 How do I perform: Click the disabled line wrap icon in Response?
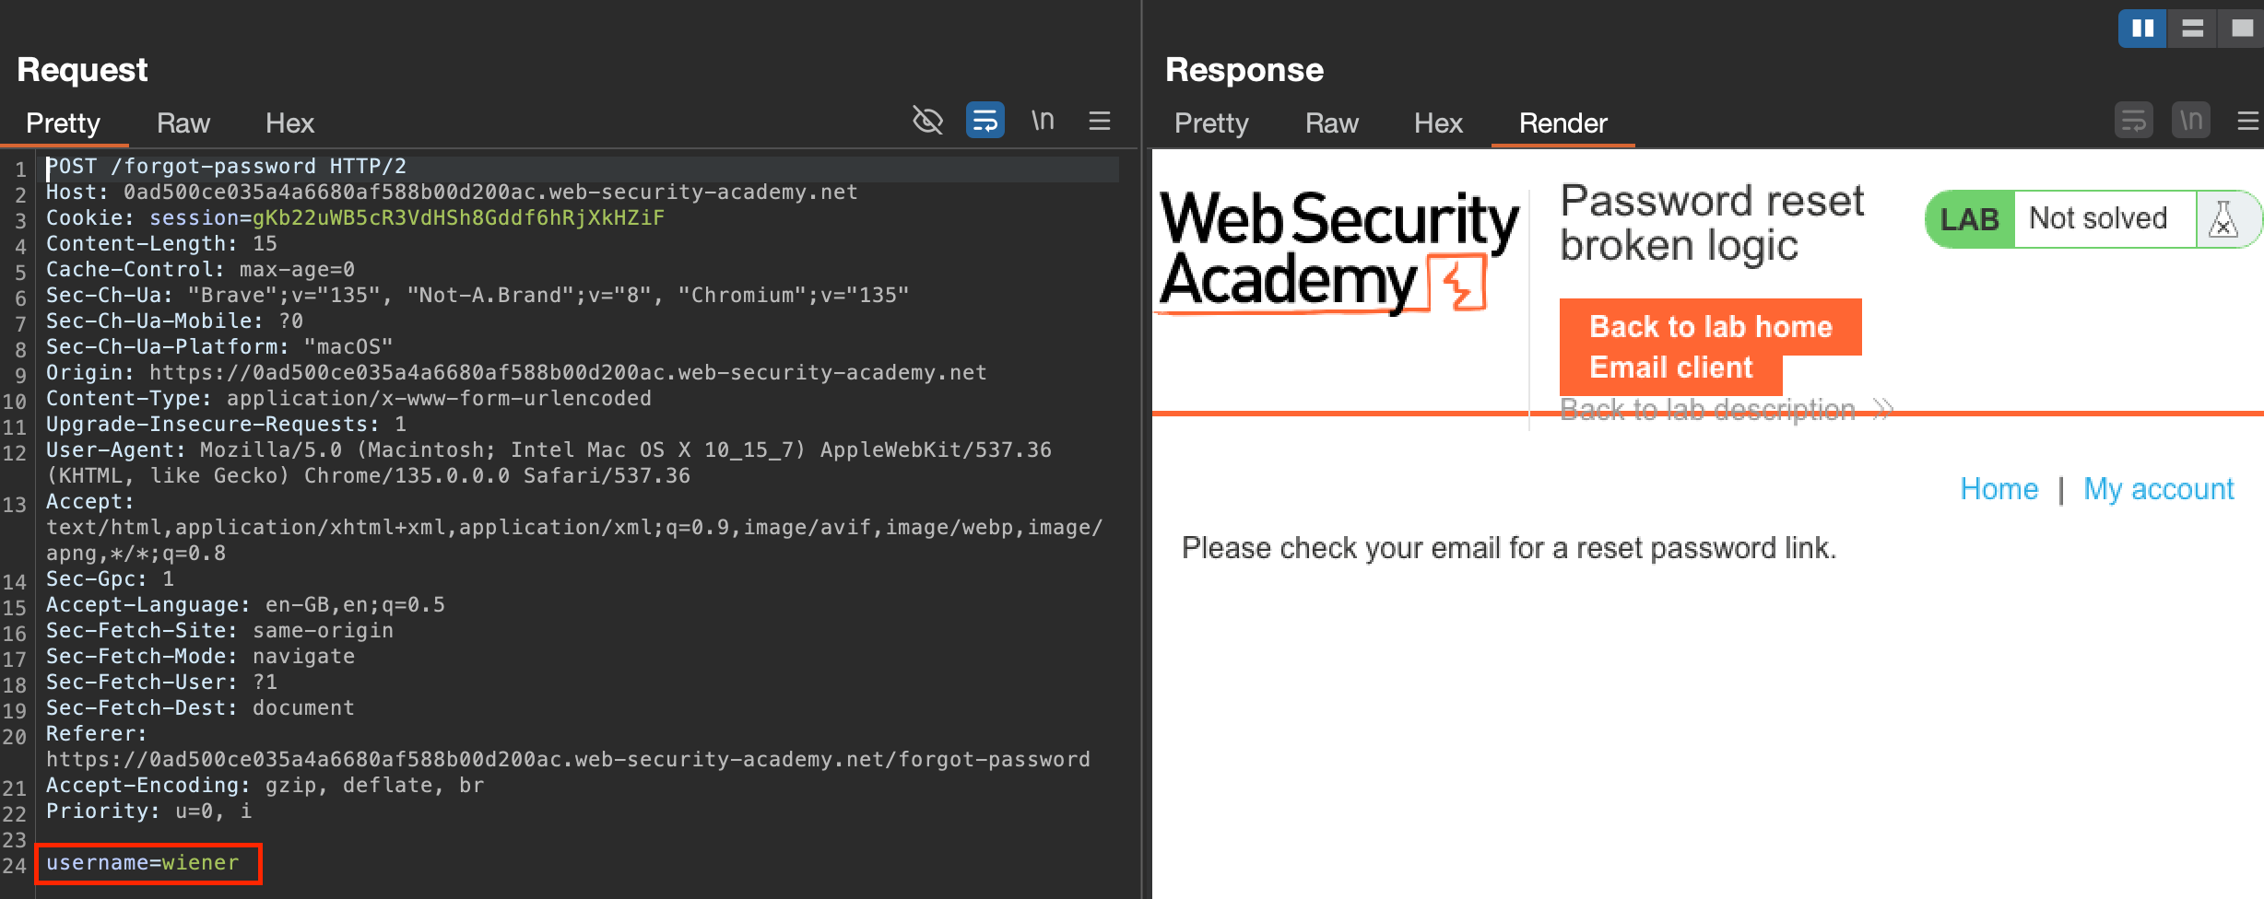2133,121
